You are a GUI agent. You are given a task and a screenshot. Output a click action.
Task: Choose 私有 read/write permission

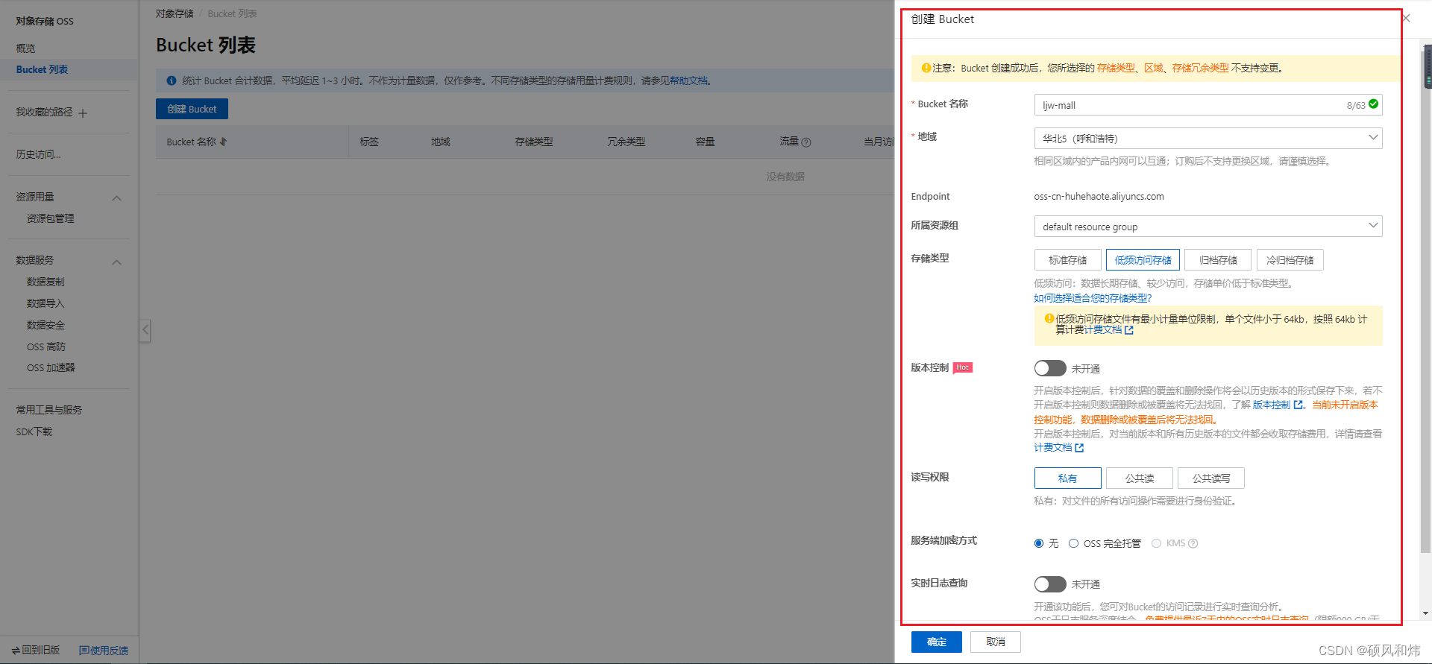(1067, 478)
